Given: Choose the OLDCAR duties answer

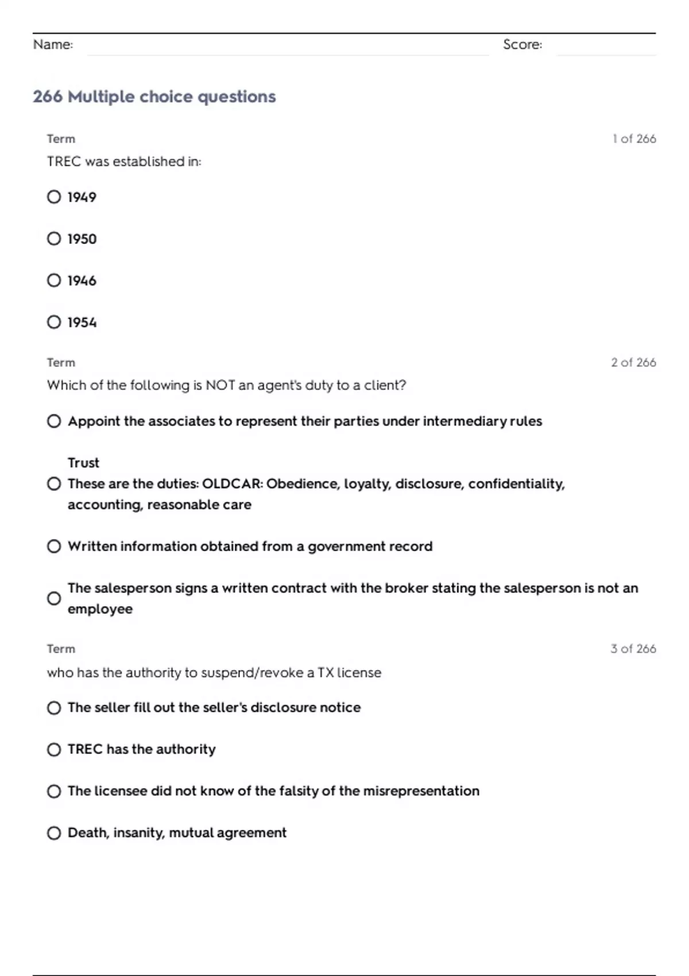Looking at the screenshot, I should (54, 484).
